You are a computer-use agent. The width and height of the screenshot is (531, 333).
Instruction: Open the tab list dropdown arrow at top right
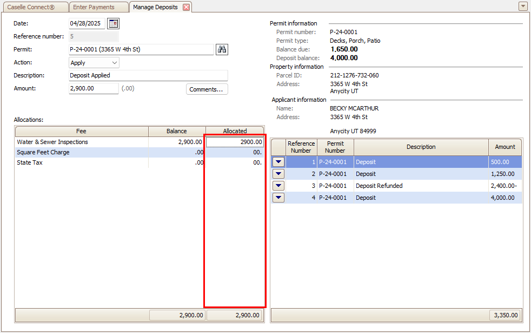[523, 6]
